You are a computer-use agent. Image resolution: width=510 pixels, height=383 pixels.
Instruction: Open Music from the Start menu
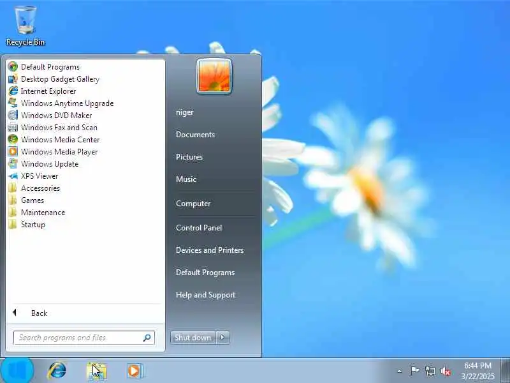click(x=186, y=179)
